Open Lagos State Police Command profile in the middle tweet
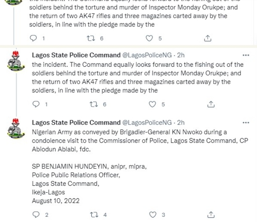 76,55
